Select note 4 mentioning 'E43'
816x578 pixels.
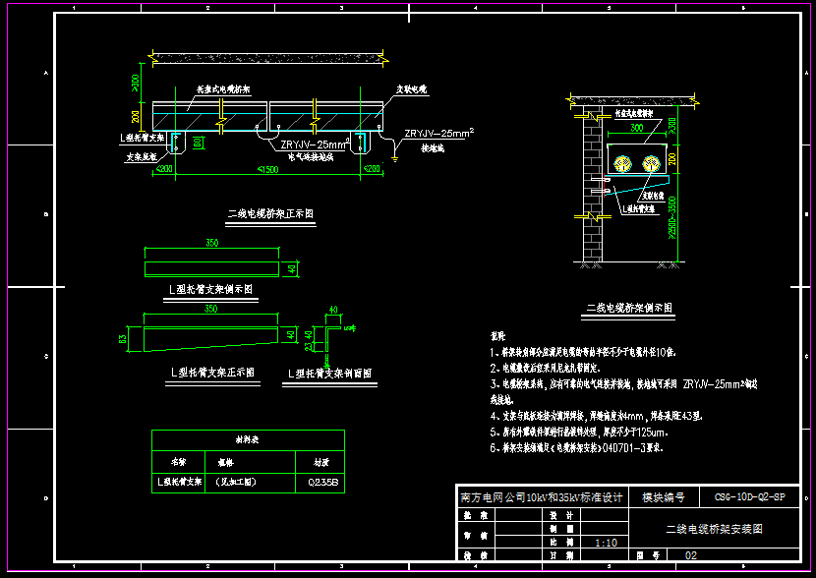tap(597, 416)
